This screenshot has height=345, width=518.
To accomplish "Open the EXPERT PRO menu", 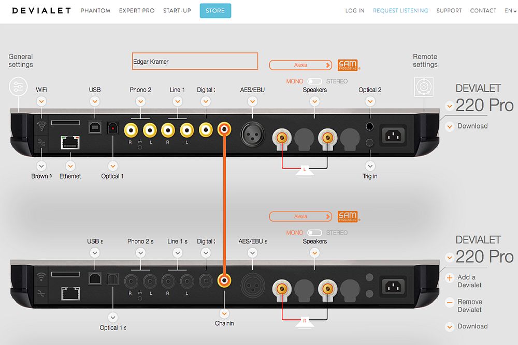I will 137,10.
